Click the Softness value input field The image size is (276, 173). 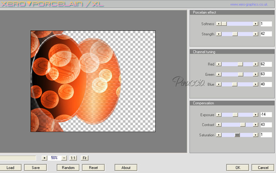coord(266,24)
